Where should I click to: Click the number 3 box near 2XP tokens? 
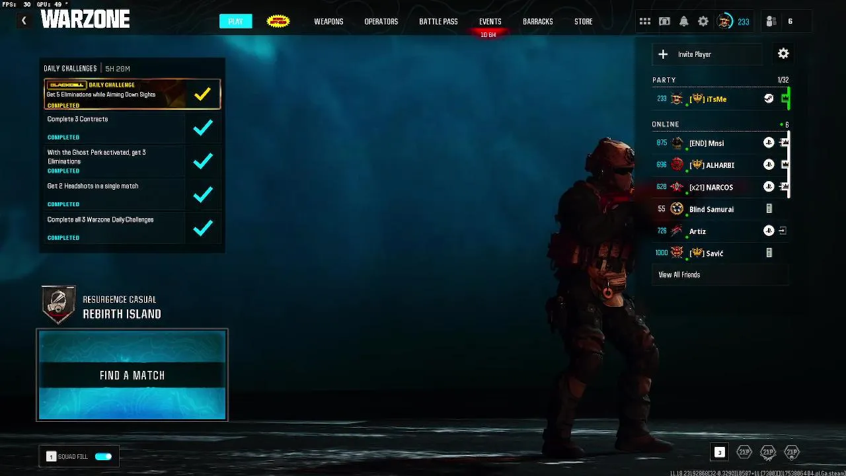(x=720, y=452)
